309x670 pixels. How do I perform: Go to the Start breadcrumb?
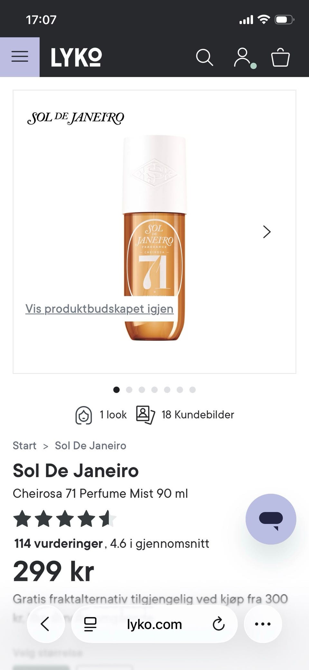pos(24,446)
